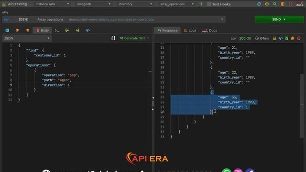This screenshot has width=306, height=172.
Task: Click the second orange tag icon next to Body
Action: 28,30
